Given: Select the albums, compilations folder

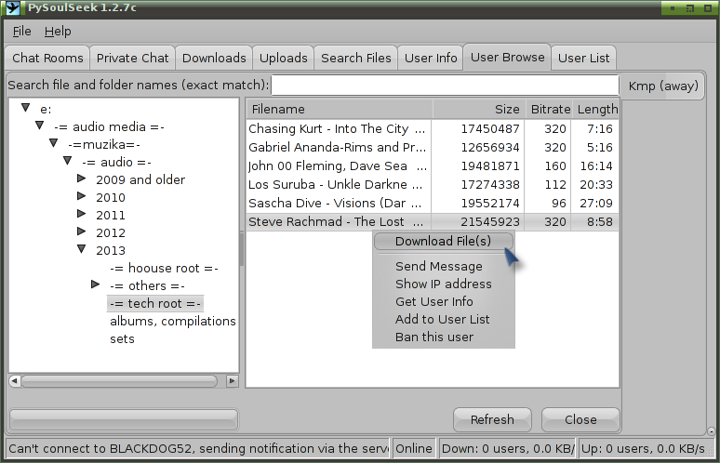Looking at the screenshot, I should point(173,321).
